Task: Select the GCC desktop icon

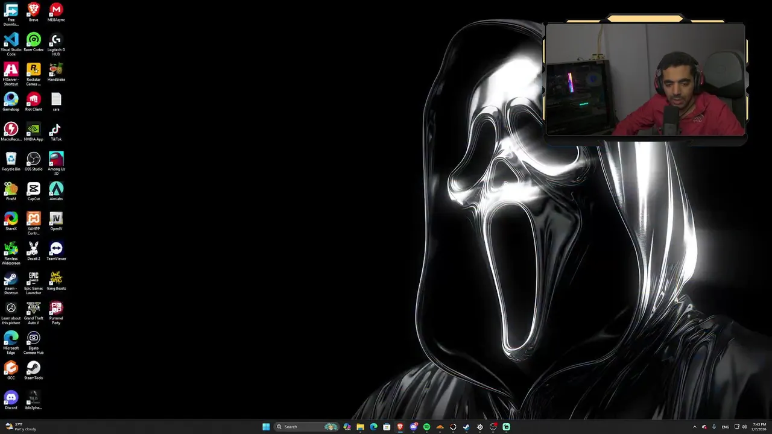Action: point(11,371)
